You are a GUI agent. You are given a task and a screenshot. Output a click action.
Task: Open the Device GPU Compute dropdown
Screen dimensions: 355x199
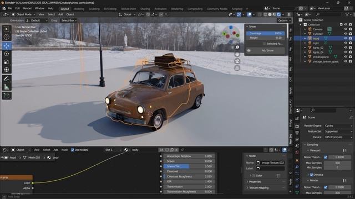[x=338, y=137]
